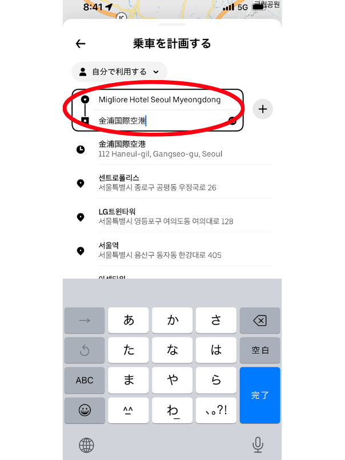Add a stop with the plus button
345x460 pixels.
(263, 109)
